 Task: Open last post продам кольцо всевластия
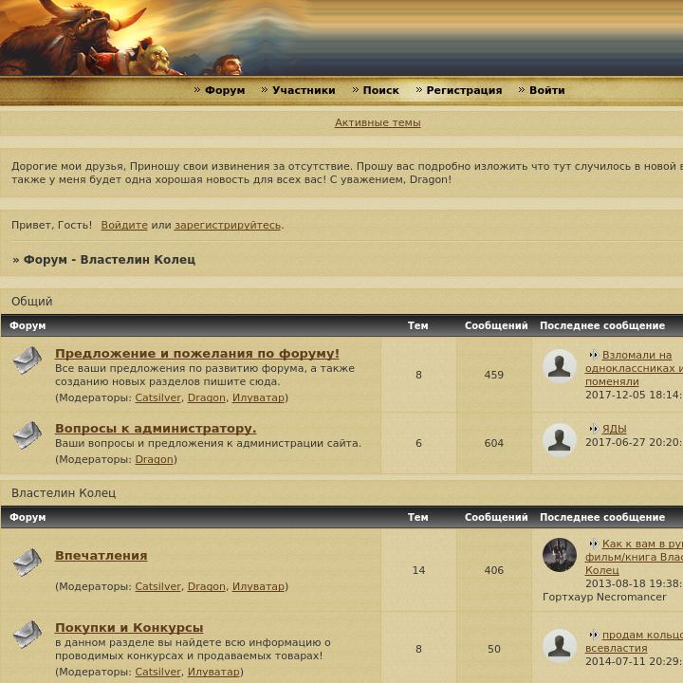(634, 641)
